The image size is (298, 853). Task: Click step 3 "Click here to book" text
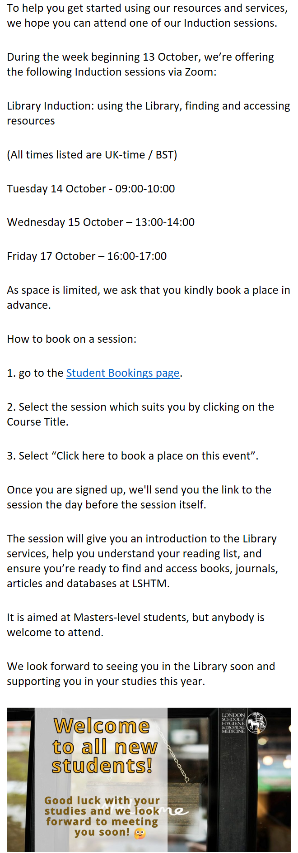(132, 456)
